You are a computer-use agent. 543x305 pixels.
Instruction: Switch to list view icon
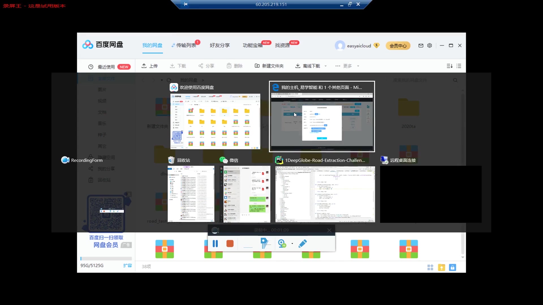tap(459, 66)
